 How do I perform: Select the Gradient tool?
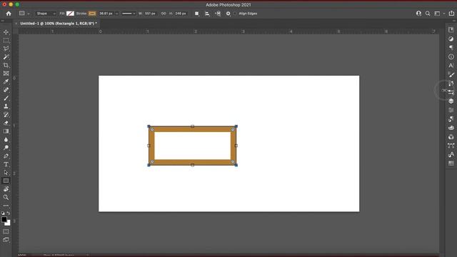tap(6, 131)
